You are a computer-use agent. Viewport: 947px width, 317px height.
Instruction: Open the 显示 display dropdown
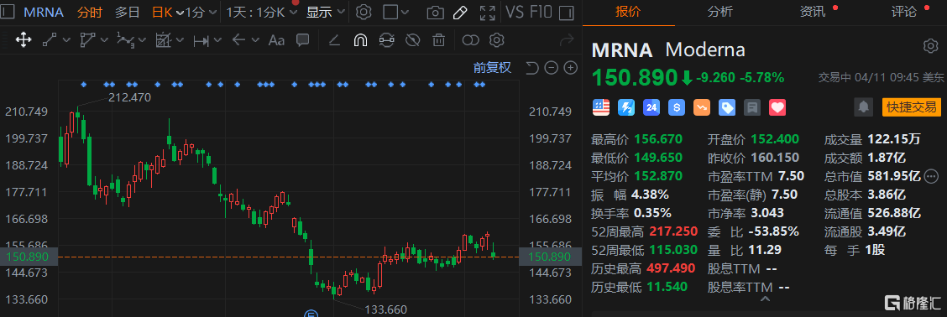click(326, 12)
